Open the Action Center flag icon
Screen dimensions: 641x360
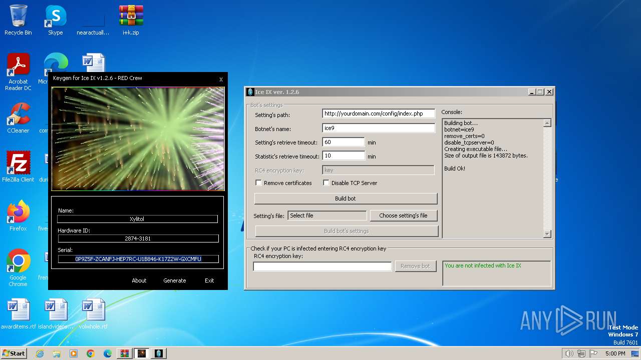tap(593, 353)
